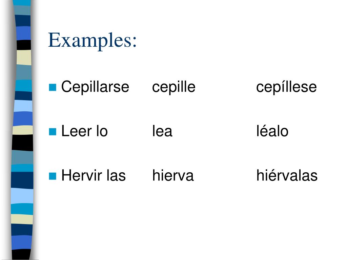Click the word hiérvalas
The image size is (347, 260).
click(x=287, y=175)
